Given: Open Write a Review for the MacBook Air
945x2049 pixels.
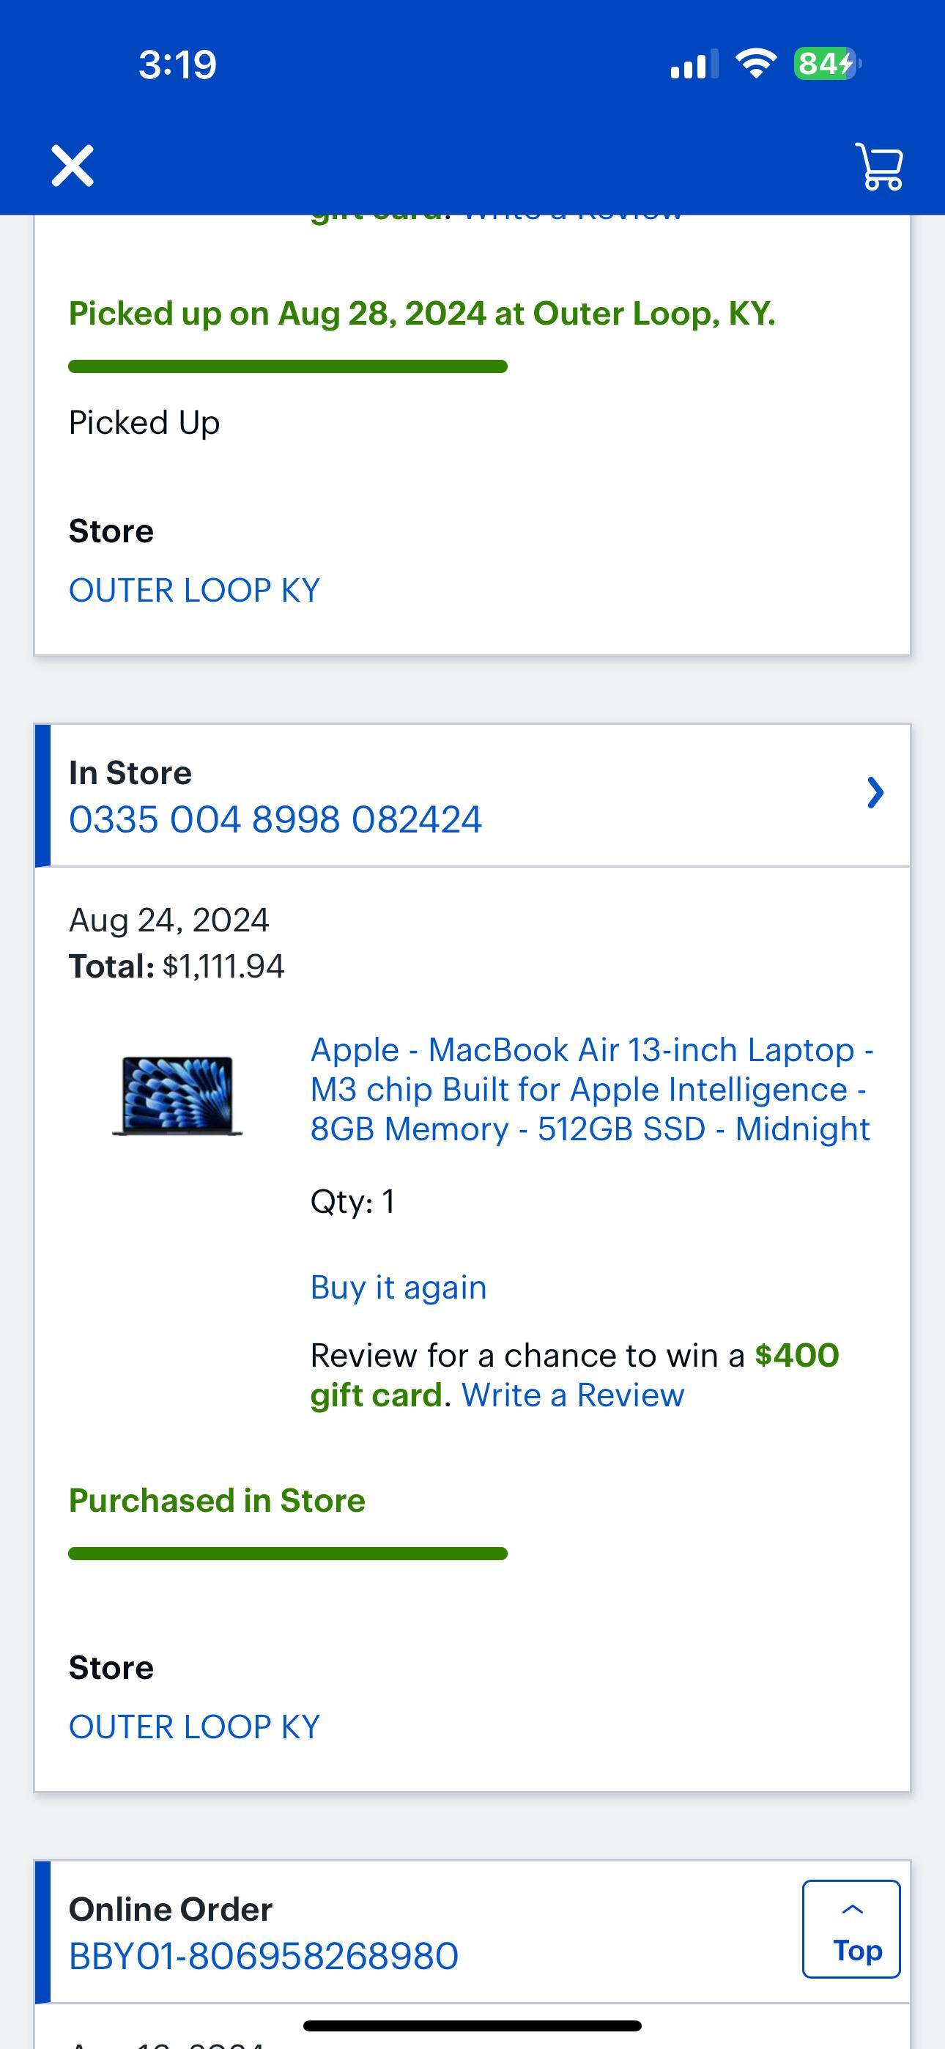Looking at the screenshot, I should pyautogui.click(x=575, y=1395).
